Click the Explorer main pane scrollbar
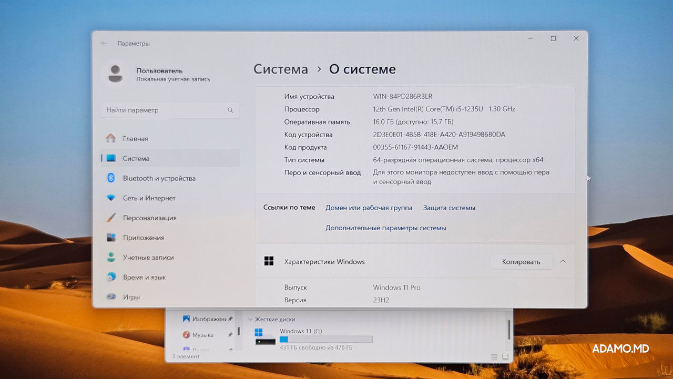The image size is (673, 379). point(508,329)
